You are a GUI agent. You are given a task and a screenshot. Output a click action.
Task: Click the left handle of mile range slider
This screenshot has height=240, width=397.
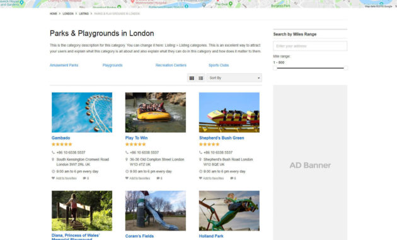pyautogui.click(x=275, y=68)
